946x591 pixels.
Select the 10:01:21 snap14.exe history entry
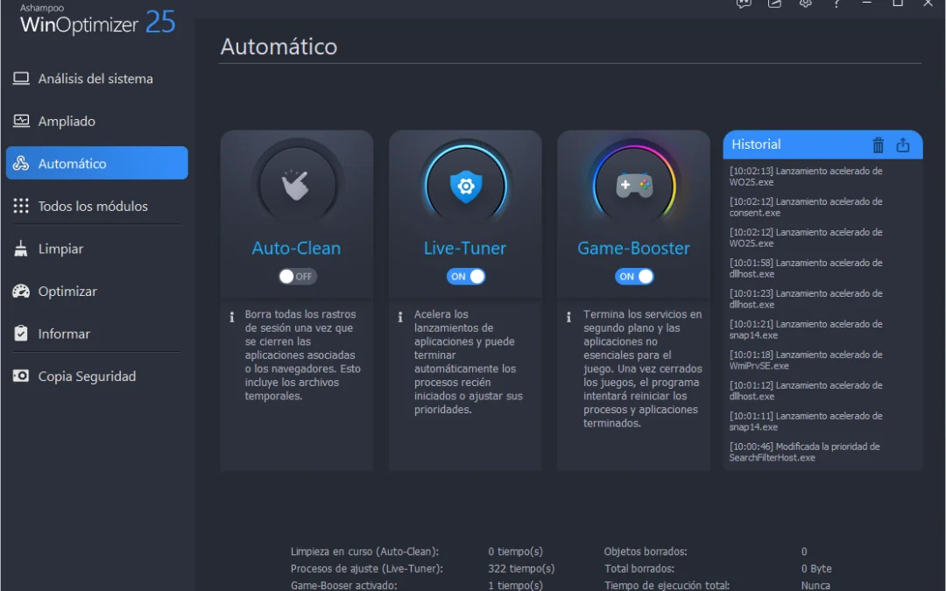806,329
